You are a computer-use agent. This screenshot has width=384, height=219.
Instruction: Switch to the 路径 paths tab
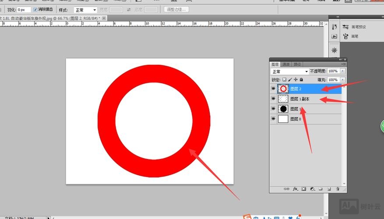tap(296, 64)
